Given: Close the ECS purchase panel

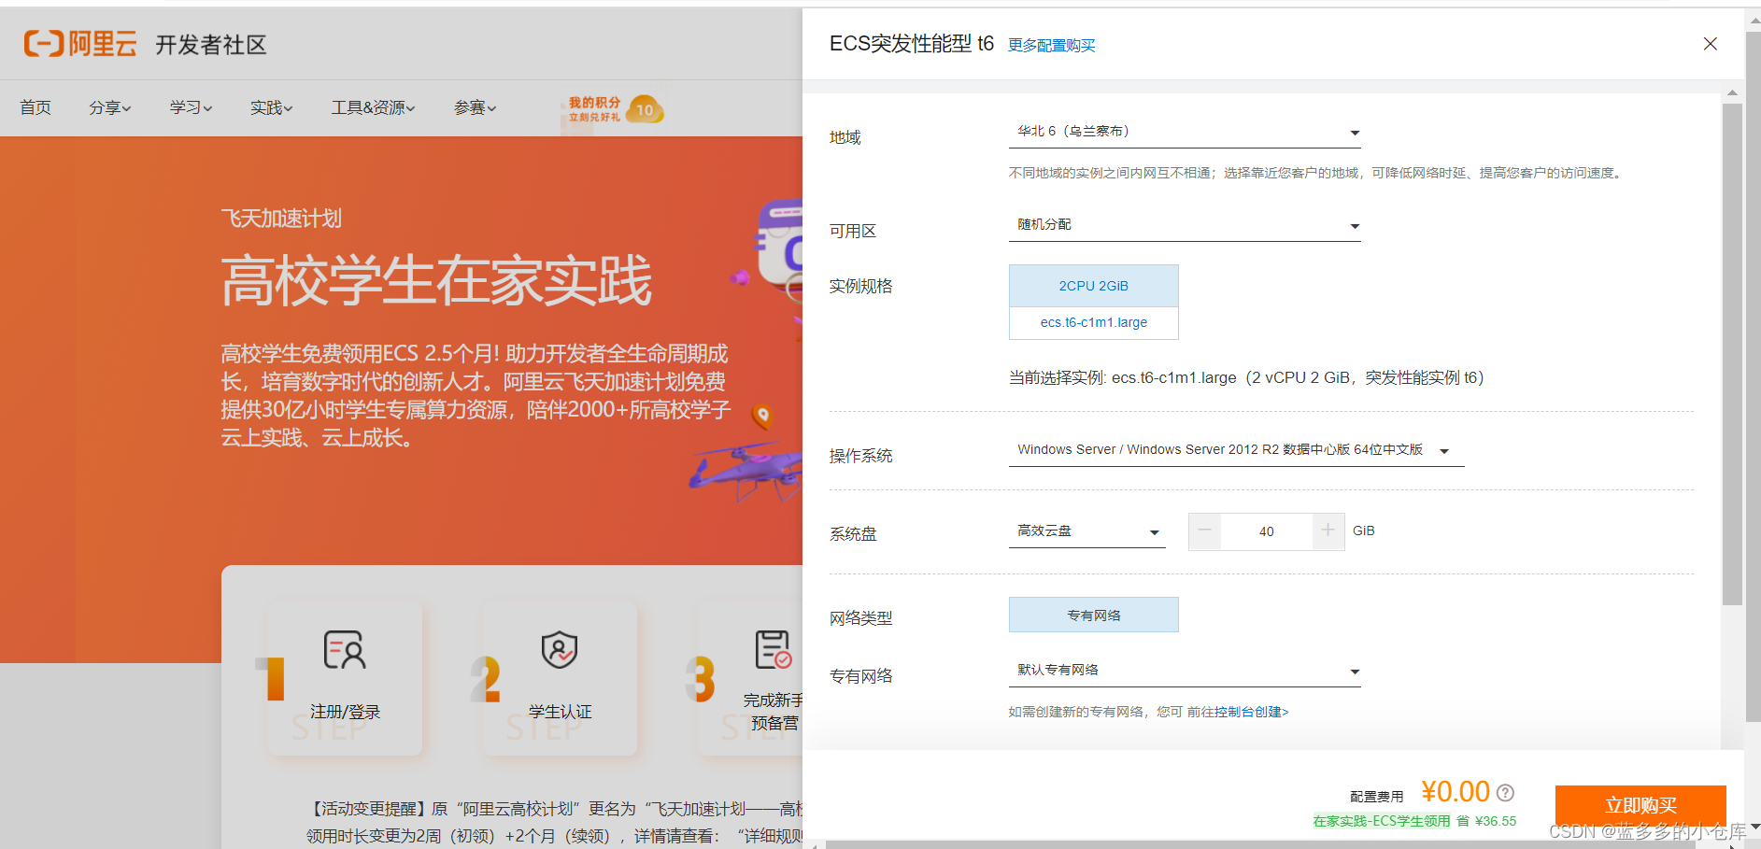Looking at the screenshot, I should point(1710,44).
